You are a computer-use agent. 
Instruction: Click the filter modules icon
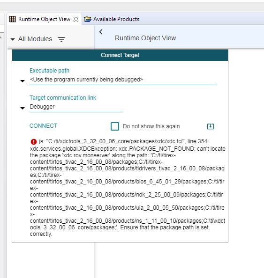click(61, 39)
